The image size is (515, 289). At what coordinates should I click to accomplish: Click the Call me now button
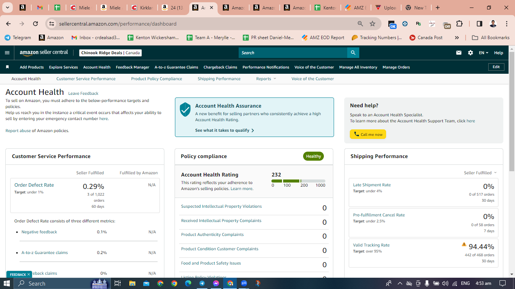pos(368,134)
